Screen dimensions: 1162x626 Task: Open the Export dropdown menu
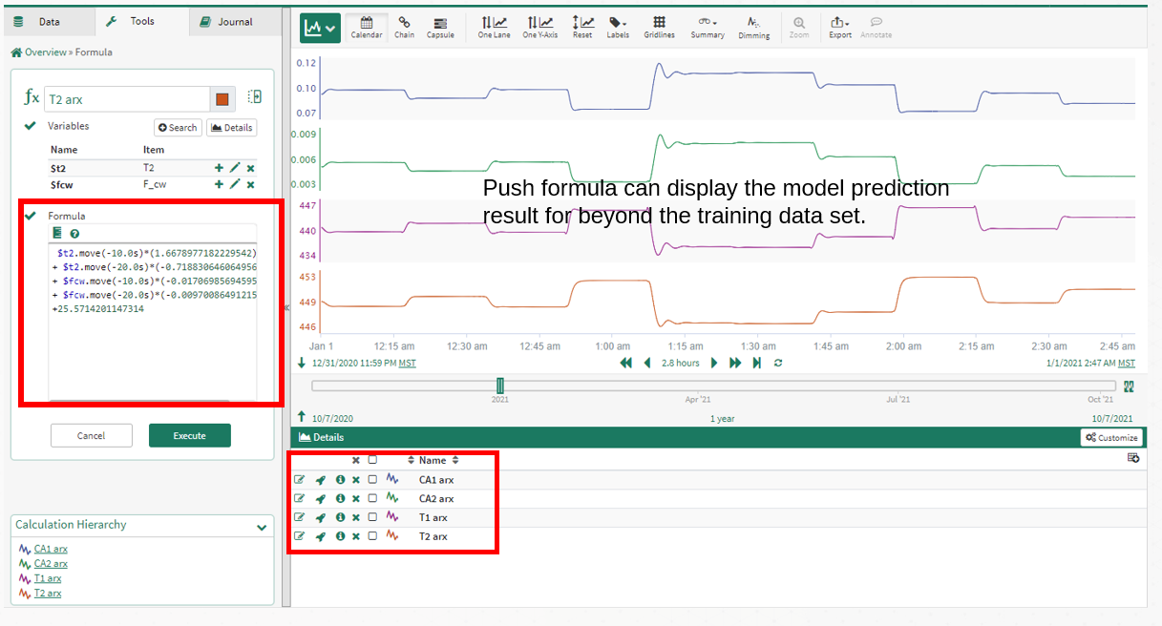click(839, 27)
